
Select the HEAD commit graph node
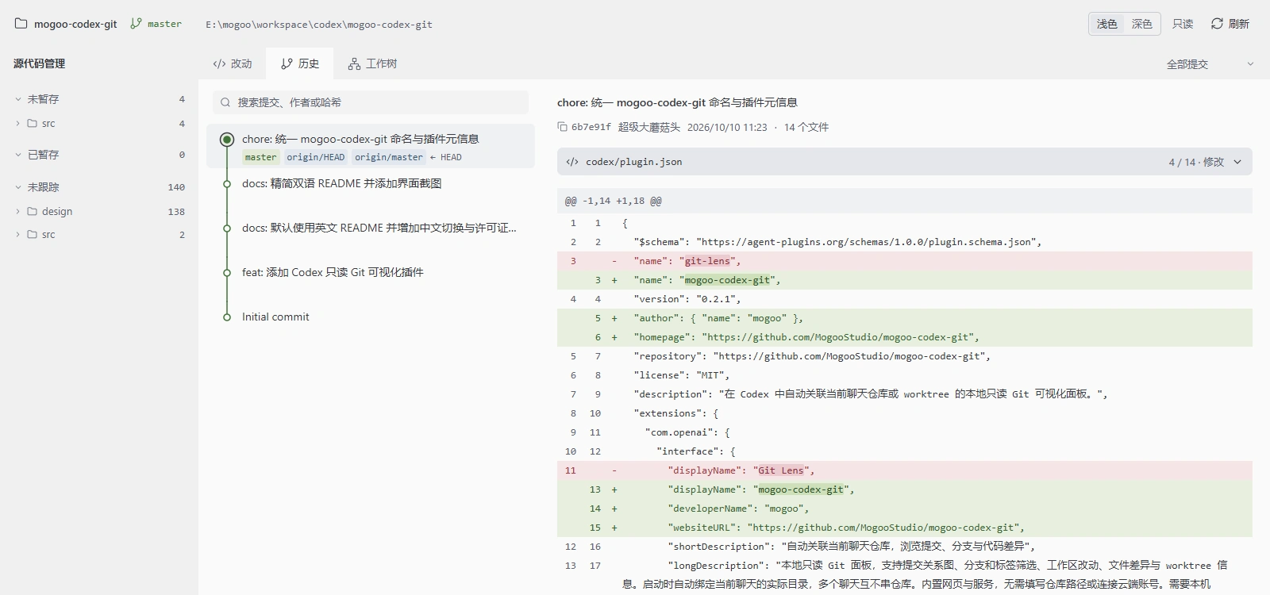(x=227, y=140)
